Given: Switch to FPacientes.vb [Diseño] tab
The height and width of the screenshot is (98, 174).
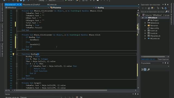Looking at the screenshot, I should [31, 5].
